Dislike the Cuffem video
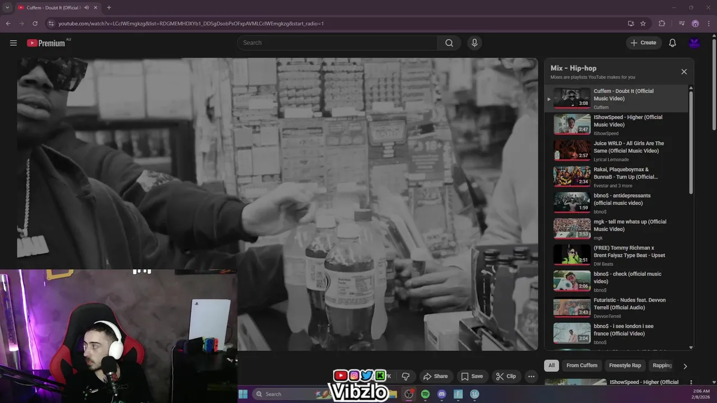This screenshot has width=717, height=403. [x=406, y=376]
